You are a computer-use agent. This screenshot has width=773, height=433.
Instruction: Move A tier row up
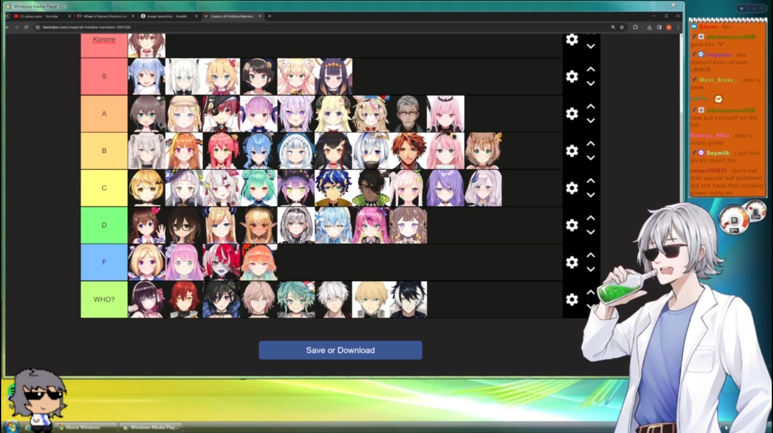(x=591, y=107)
